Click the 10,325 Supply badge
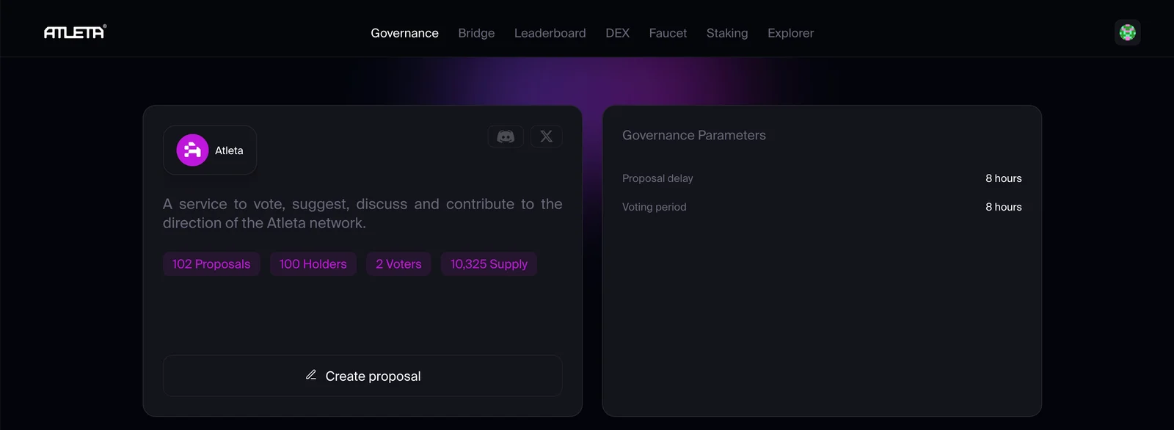1174x430 pixels. click(x=489, y=264)
